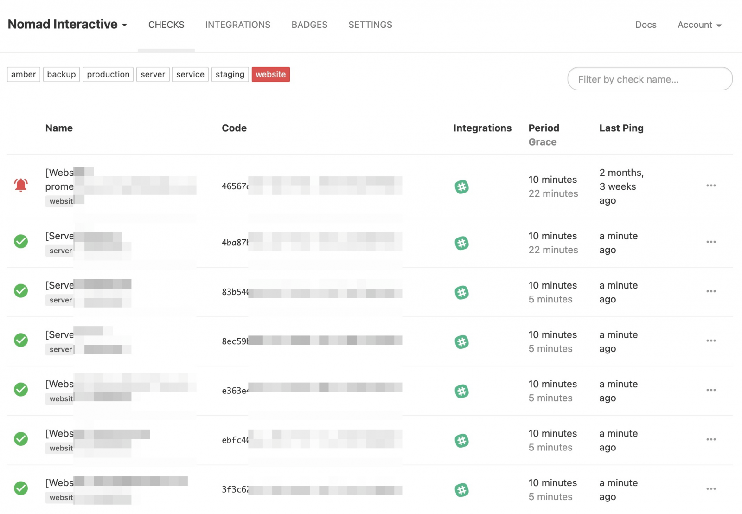This screenshot has height=514, width=742.
Task: Click Slack integration icon for check 3f3c6
Action: click(461, 490)
